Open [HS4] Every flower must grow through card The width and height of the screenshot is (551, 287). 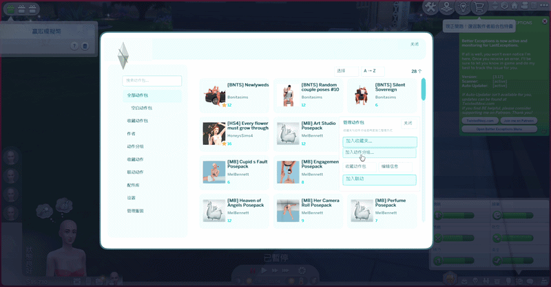[x=234, y=134]
